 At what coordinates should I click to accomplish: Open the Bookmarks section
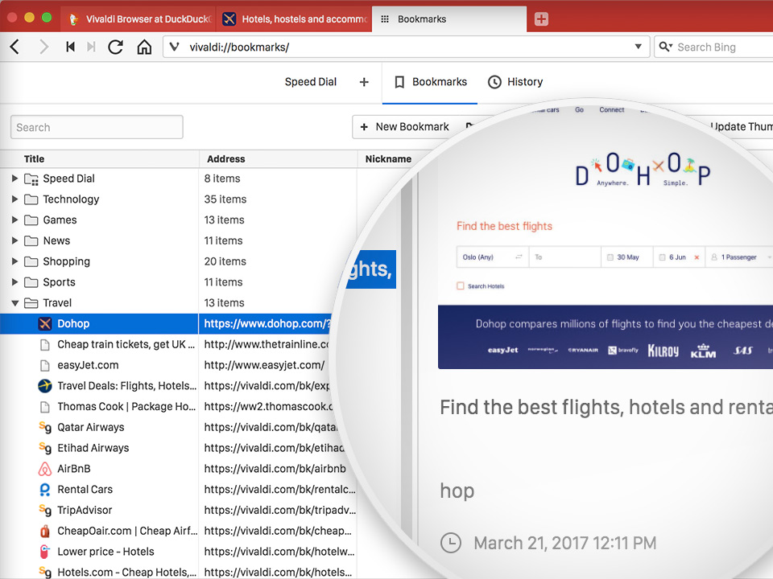tap(430, 82)
